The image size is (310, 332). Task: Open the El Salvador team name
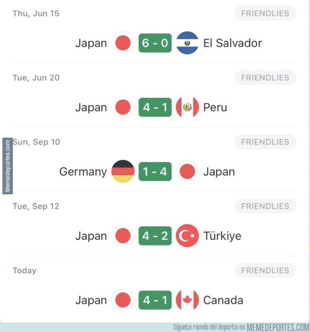point(233,43)
